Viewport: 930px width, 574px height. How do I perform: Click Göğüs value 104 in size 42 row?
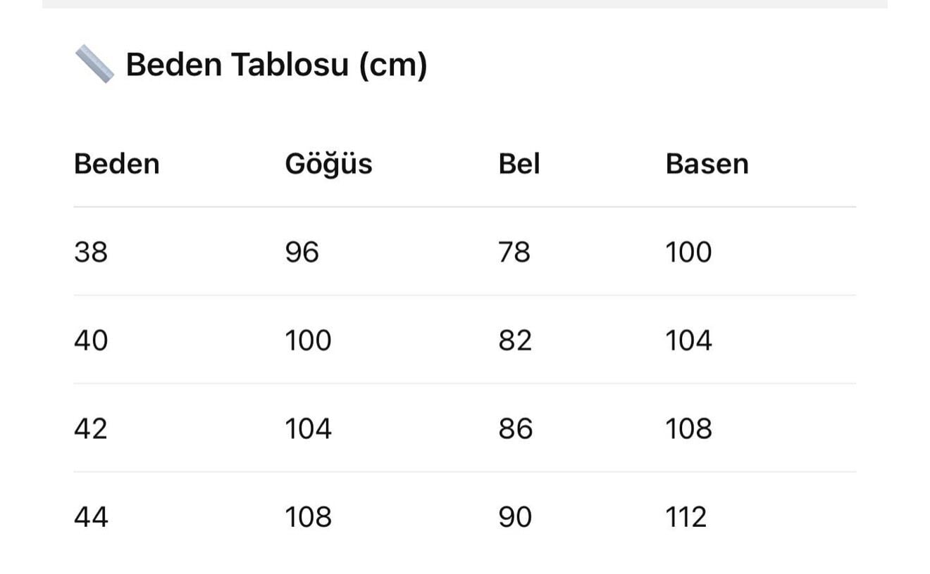pyautogui.click(x=308, y=428)
